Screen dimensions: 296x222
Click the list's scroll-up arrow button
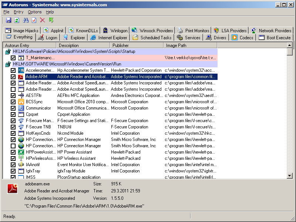coord(289,45)
